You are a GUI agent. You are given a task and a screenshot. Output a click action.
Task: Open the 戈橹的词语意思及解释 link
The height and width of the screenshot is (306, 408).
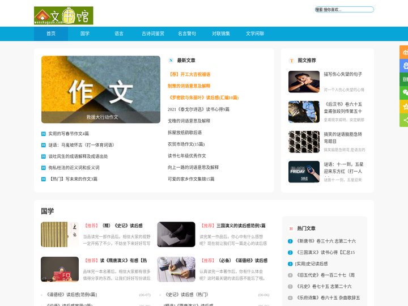point(189,121)
